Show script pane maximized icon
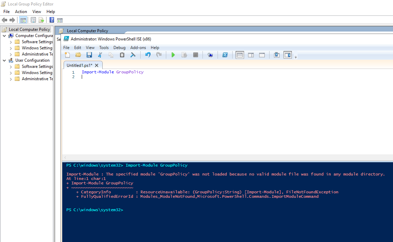 (262, 55)
